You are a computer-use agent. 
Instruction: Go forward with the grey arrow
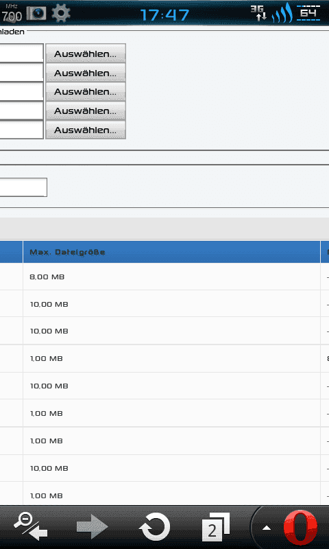(x=93, y=526)
